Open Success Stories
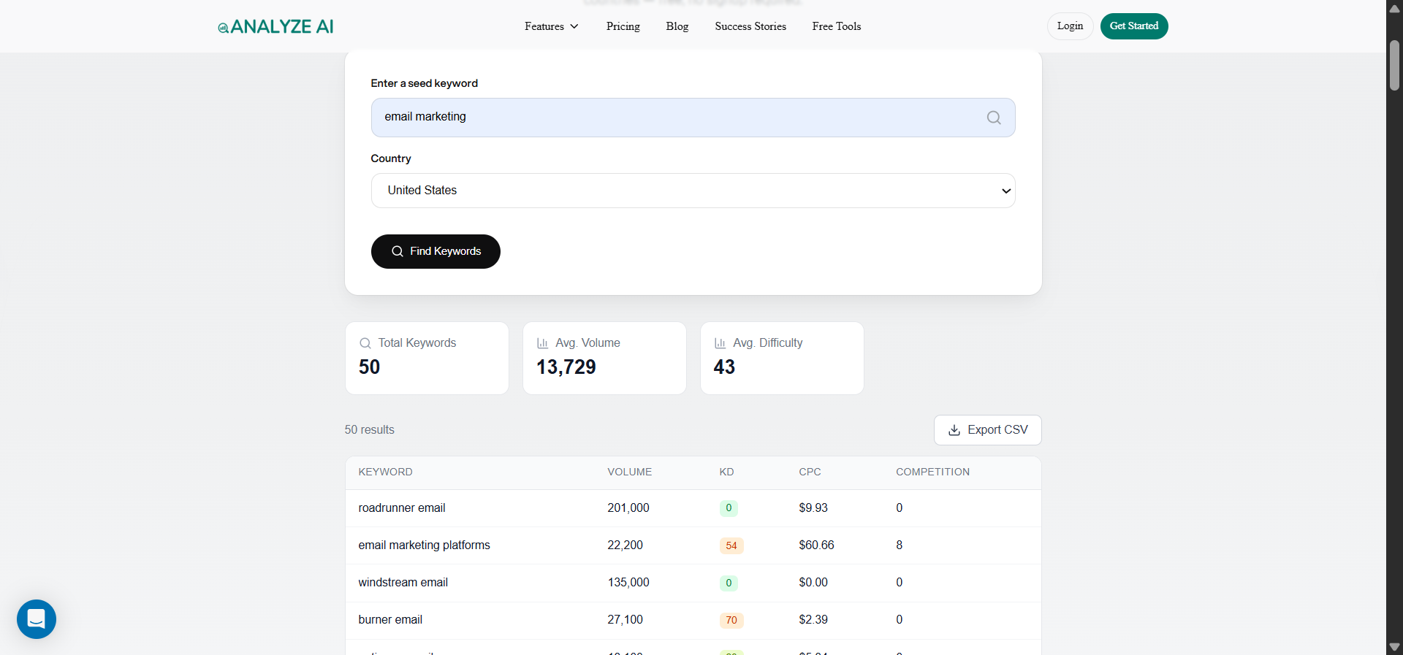 750,26
